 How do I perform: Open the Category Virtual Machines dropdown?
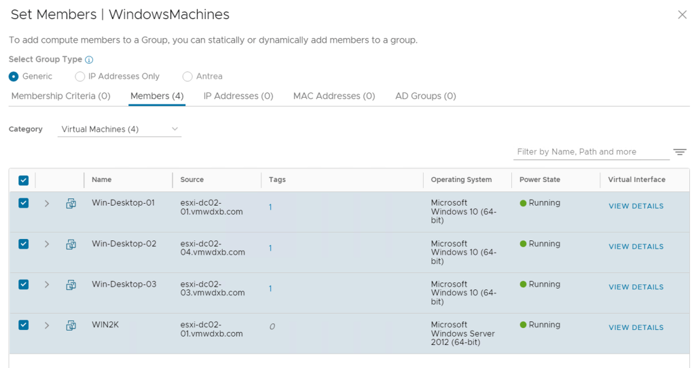coord(120,129)
